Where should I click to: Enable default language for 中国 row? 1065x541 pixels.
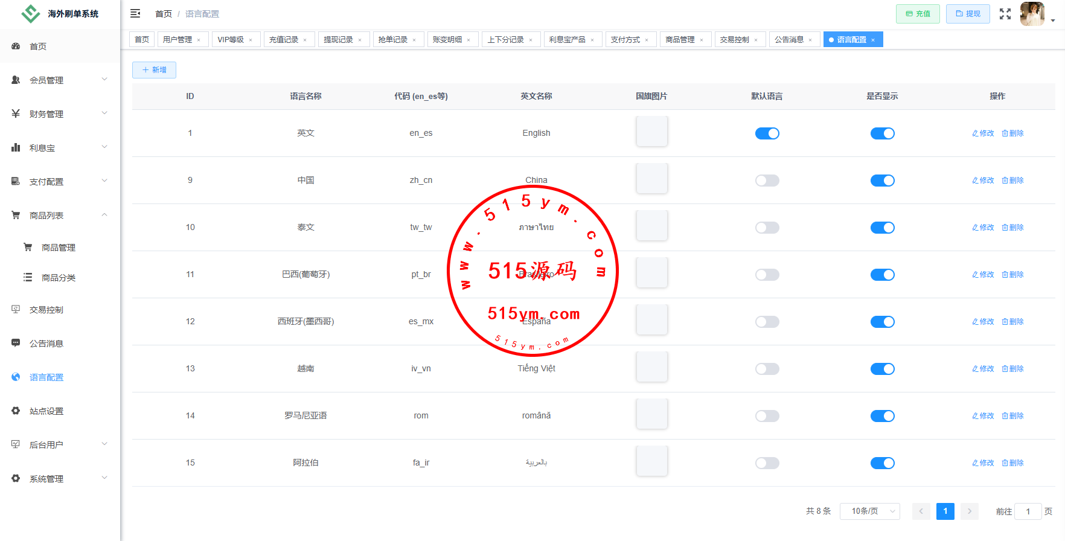pos(767,181)
